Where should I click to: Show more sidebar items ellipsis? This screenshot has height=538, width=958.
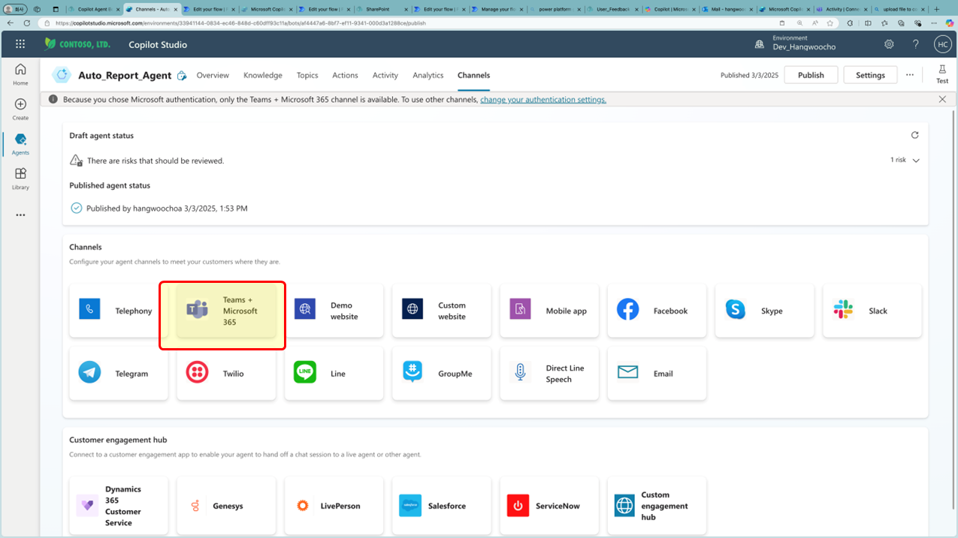pos(20,215)
